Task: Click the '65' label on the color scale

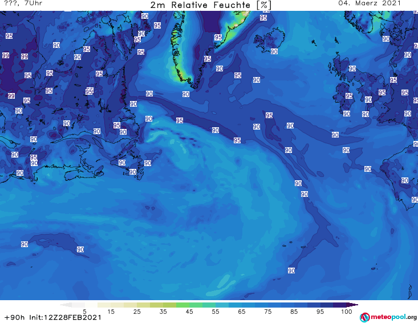Action: pyautogui.click(x=242, y=312)
